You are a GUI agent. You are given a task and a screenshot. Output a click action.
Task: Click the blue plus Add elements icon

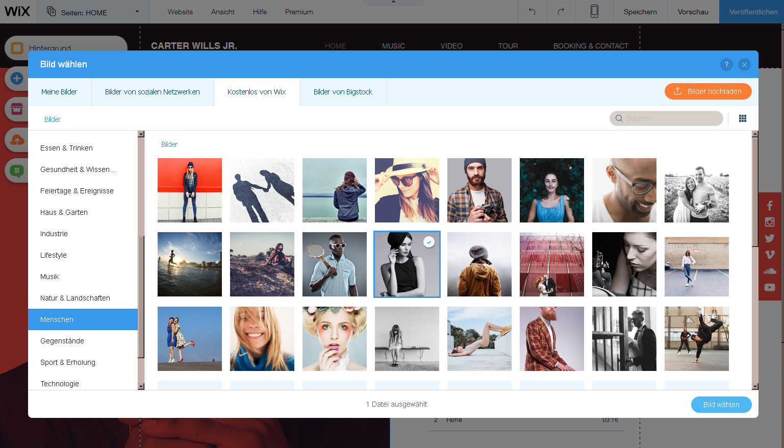(x=17, y=79)
